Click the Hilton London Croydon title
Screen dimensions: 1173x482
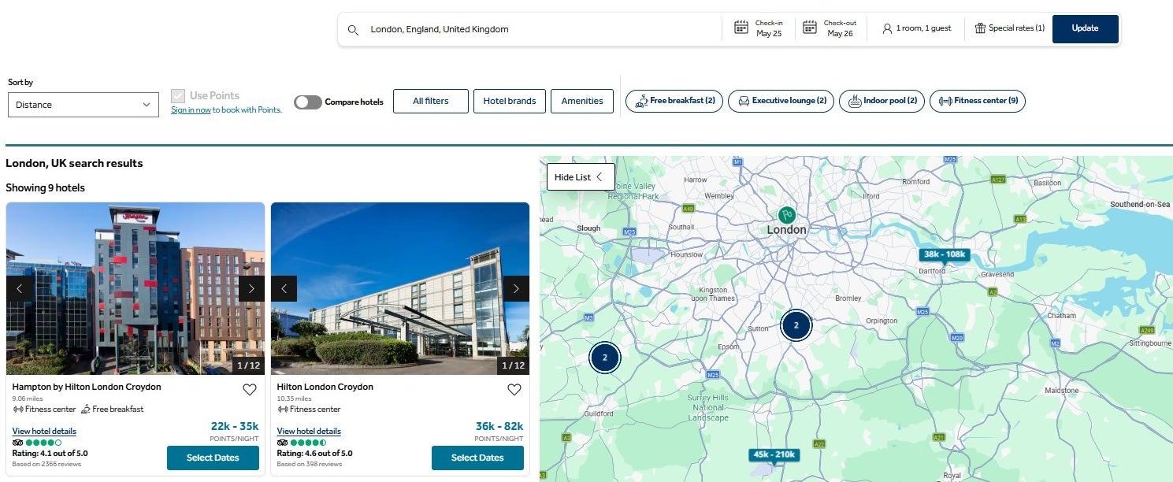click(325, 387)
